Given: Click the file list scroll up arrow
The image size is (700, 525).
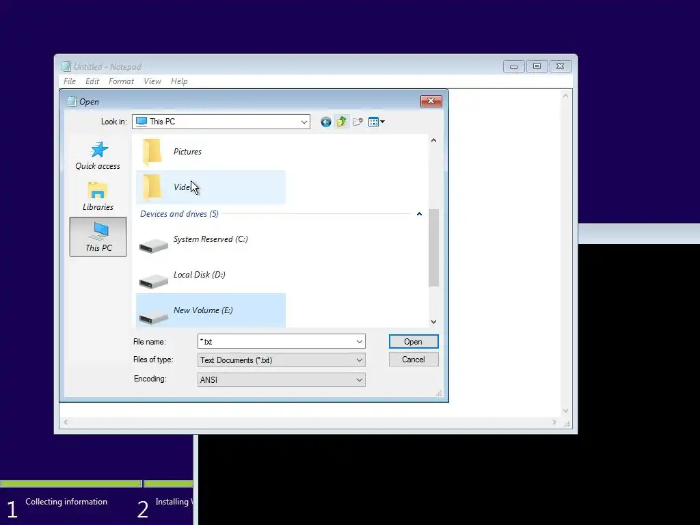Looking at the screenshot, I should click(x=433, y=140).
